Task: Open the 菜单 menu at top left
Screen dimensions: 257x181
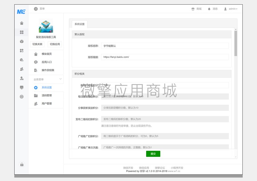Action: tap(39, 9)
